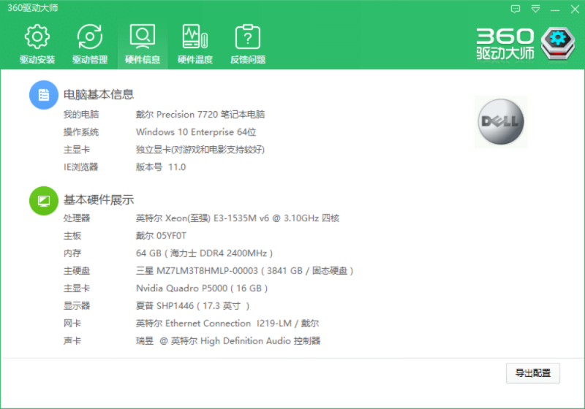Click the 基本硬件展示 heading
585x409 pixels.
tap(99, 199)
